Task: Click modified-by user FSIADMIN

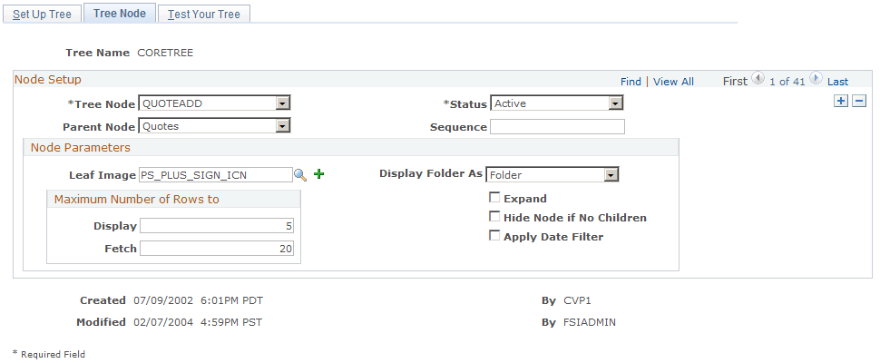Action: click(590, 322)
